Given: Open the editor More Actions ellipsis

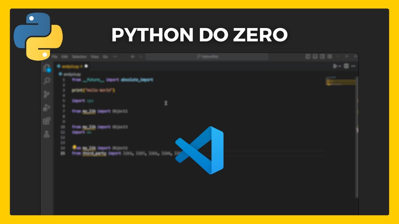Looking at the screenshot, I should pos(353,66).
